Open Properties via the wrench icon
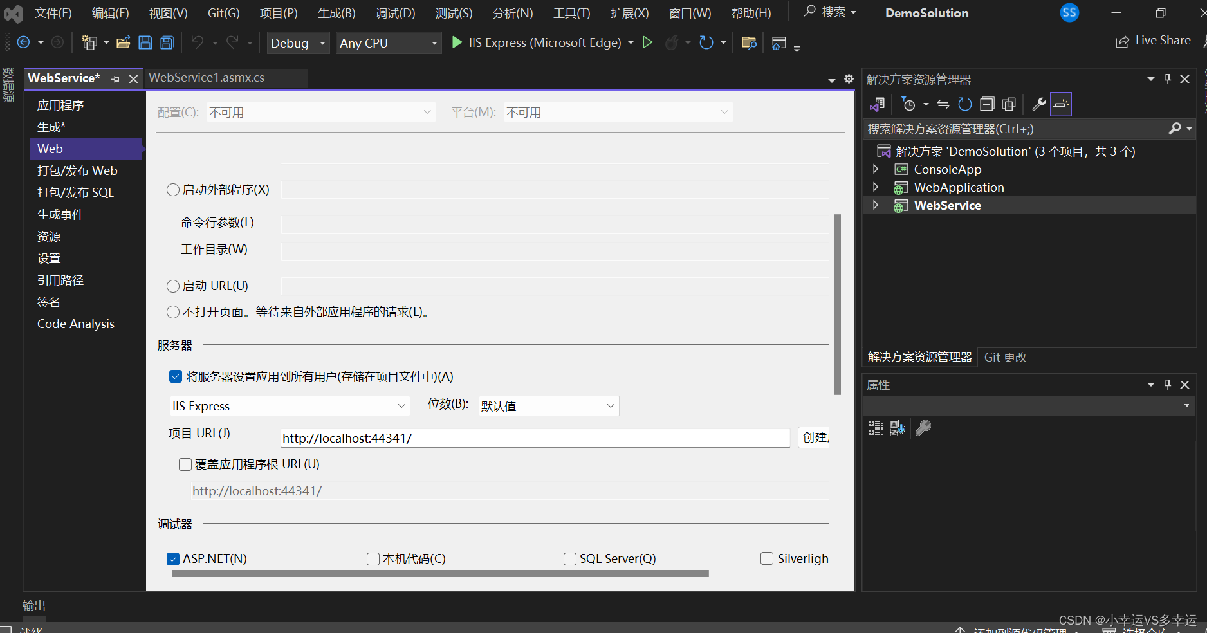 click(x=1038, y=104)
